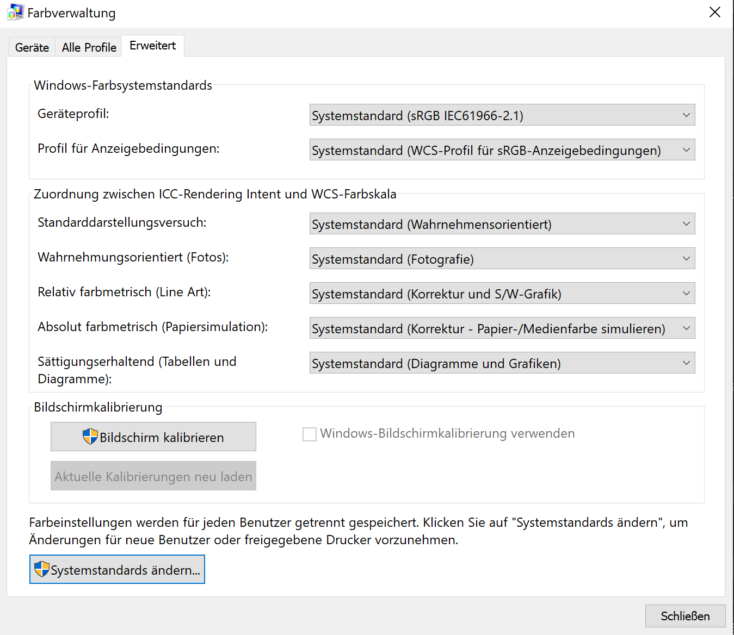
Task: Click the Systemstandards ändern... button
Action: tap(117, 569)
